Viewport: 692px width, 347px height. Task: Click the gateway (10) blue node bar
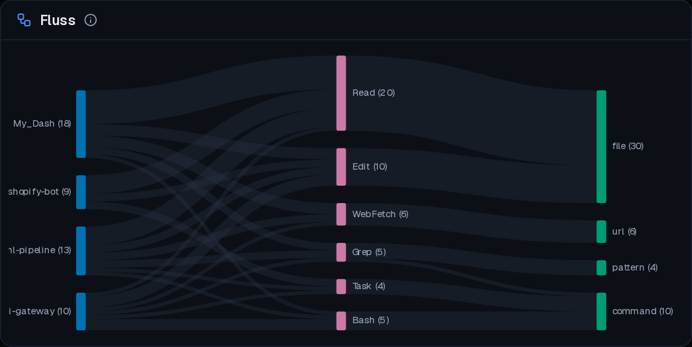click(81, 311)
